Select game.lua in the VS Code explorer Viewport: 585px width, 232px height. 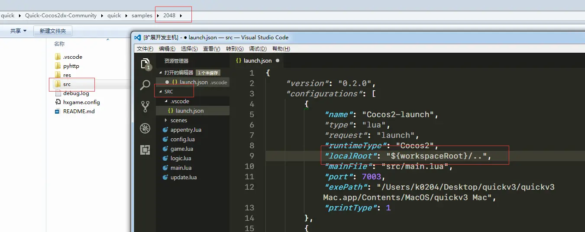[x=182, y=149]
